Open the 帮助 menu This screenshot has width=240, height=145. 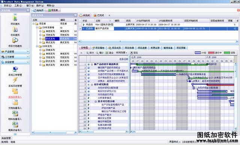[51, 6]
